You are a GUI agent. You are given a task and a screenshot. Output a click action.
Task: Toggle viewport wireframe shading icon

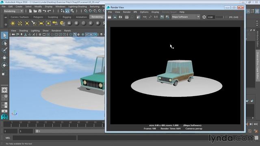[71, 34]
